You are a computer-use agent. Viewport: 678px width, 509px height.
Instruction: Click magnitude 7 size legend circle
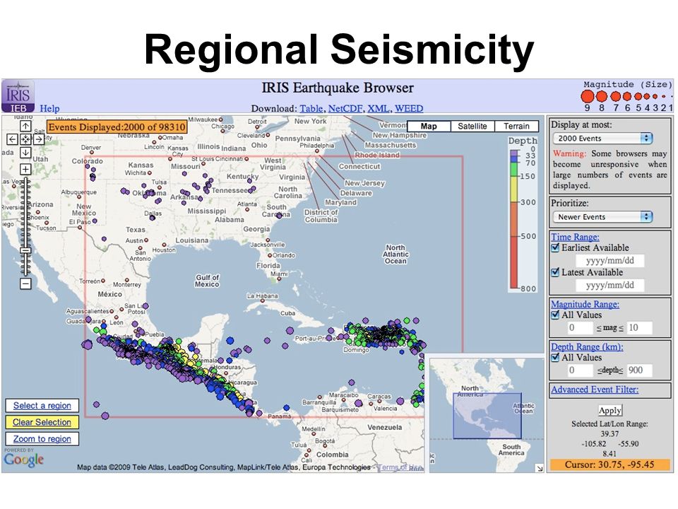616,97
